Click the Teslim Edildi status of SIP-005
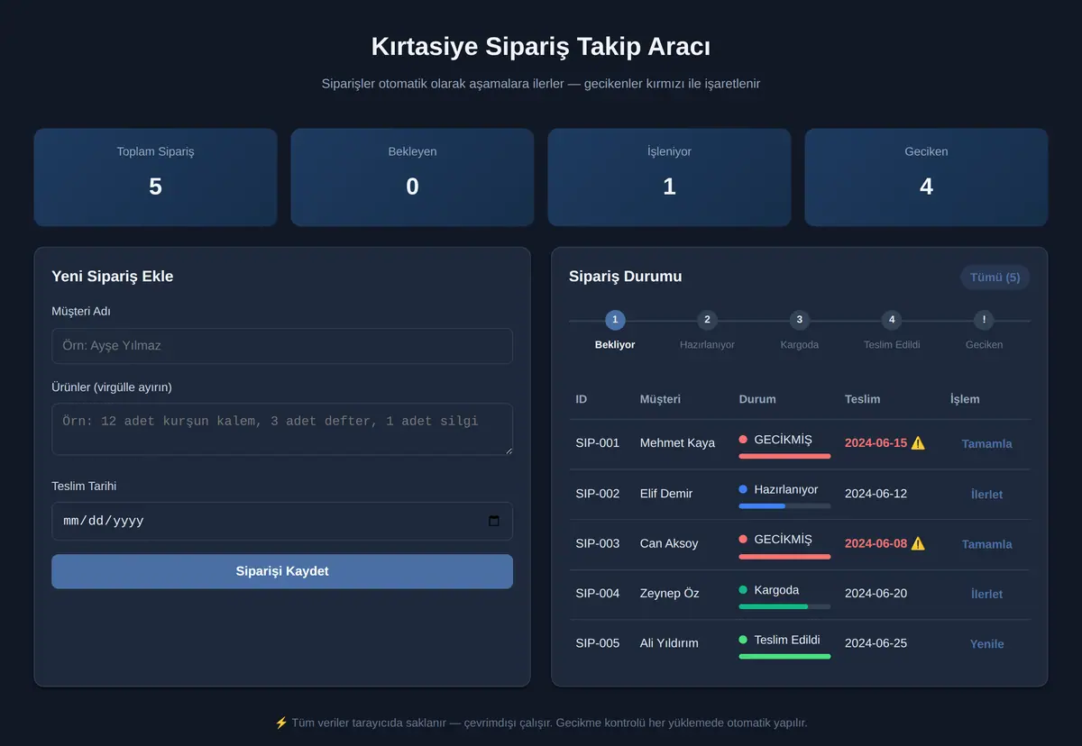The width and height of the screenshot is (1082, 746). coord(787,640)
